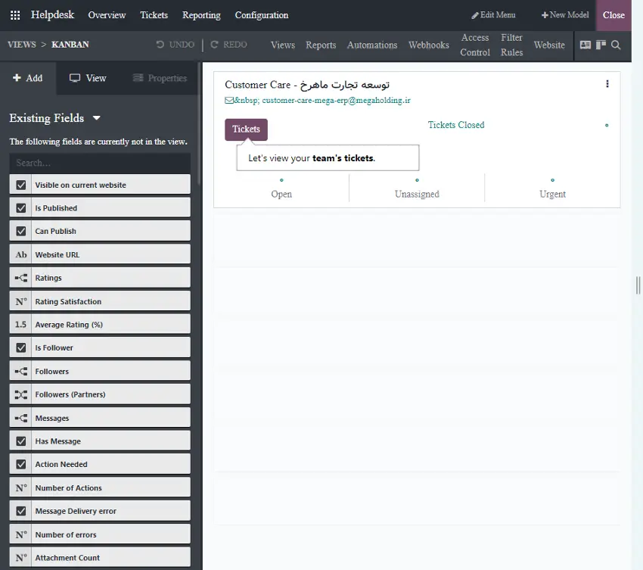Switch to the form view icon
This screenshot has height=570, width=643.
(586, 45)
